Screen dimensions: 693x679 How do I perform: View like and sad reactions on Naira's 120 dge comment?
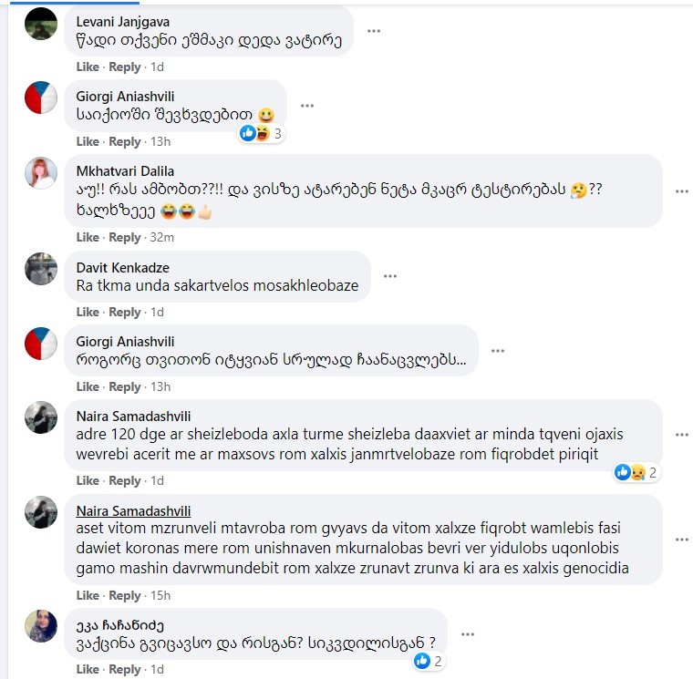[636, 472]
